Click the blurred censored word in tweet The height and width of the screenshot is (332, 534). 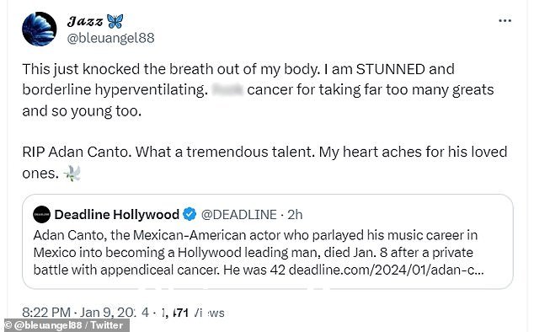pyautogui.click(x=227, y=90)
